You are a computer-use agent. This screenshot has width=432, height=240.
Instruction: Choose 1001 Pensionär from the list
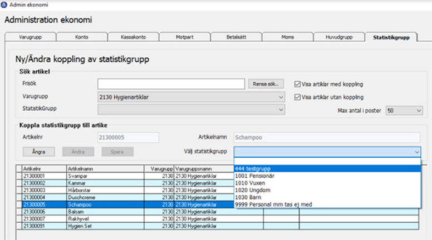327,176
